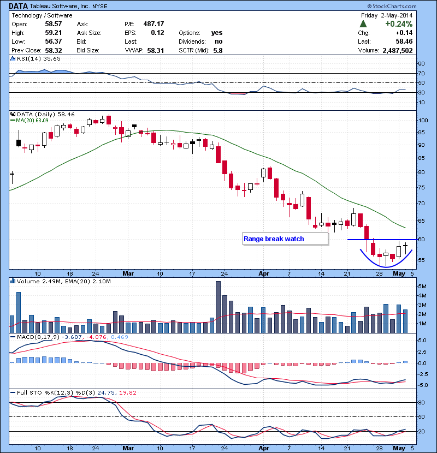Image resolution: width=437 pixels, height=453 pixels.
Task: Click the blue horizontal resistance line at 60
Action: 382,240
